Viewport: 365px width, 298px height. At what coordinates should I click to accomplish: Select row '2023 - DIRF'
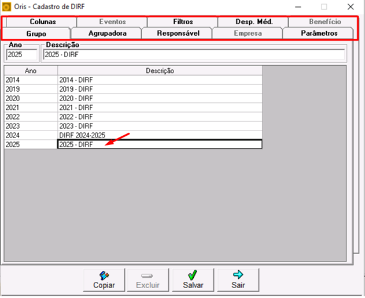tap(160, 126)
